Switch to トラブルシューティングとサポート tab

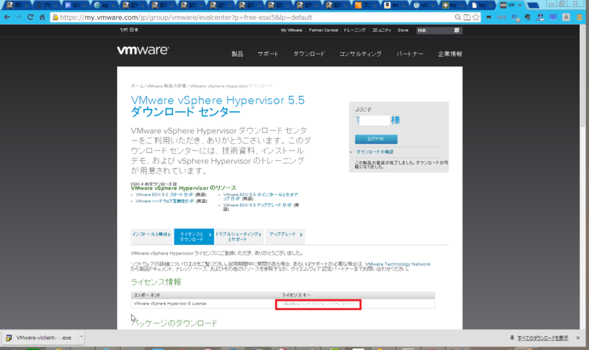(239, 237)
